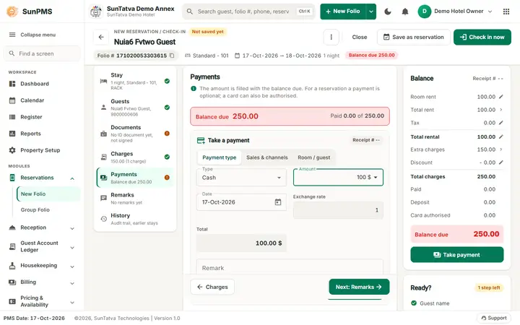Expand the Pricing & Availability module
The image size is (520, 325).
point(72,302)
